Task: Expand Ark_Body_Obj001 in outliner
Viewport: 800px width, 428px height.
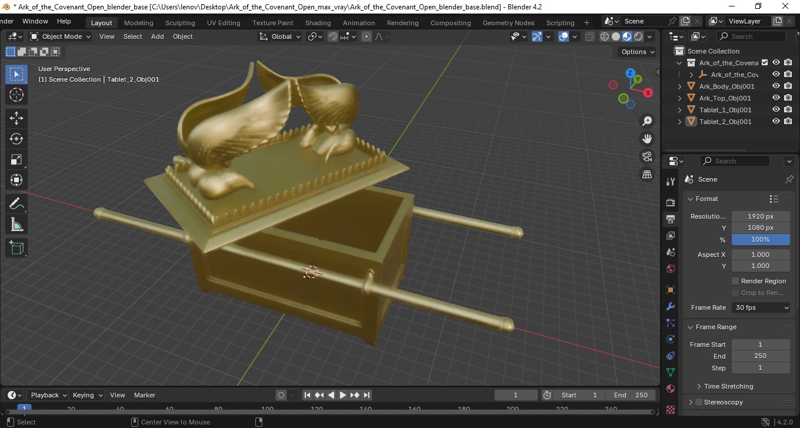Action: click(x=680, y=86)
